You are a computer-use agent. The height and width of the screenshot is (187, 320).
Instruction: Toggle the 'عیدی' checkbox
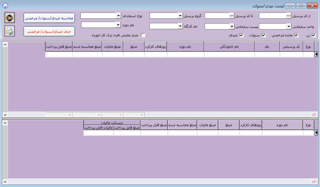pos(241,36)
